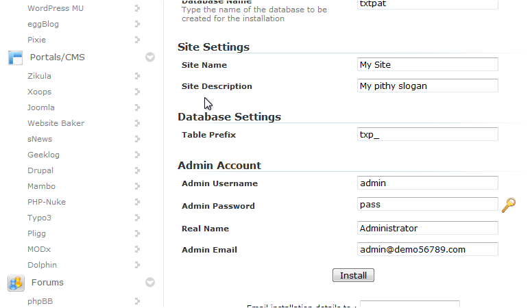Select MODx from Portals/CMS list
Image resolution: width=532 pixels, height=308 pixels.
pos(39,249)
